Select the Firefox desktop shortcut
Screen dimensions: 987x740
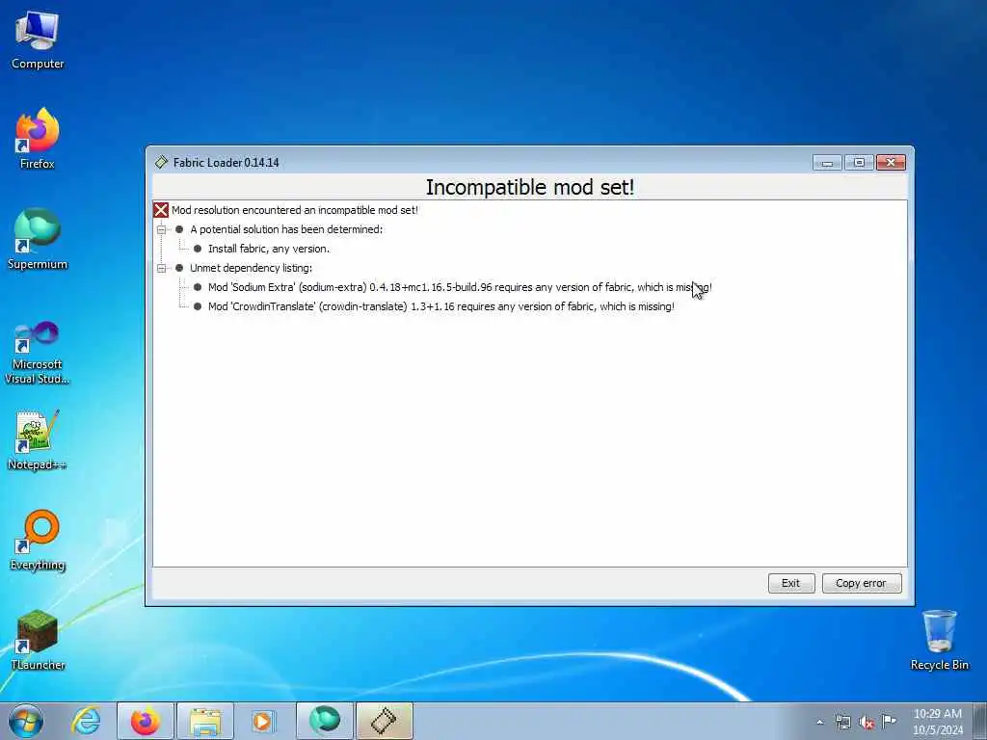coord(38,139)
